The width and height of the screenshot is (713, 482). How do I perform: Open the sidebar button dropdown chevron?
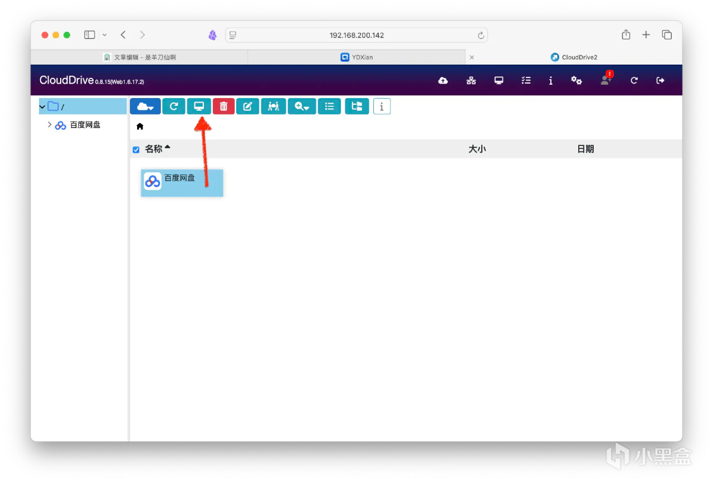click(104, 35)
